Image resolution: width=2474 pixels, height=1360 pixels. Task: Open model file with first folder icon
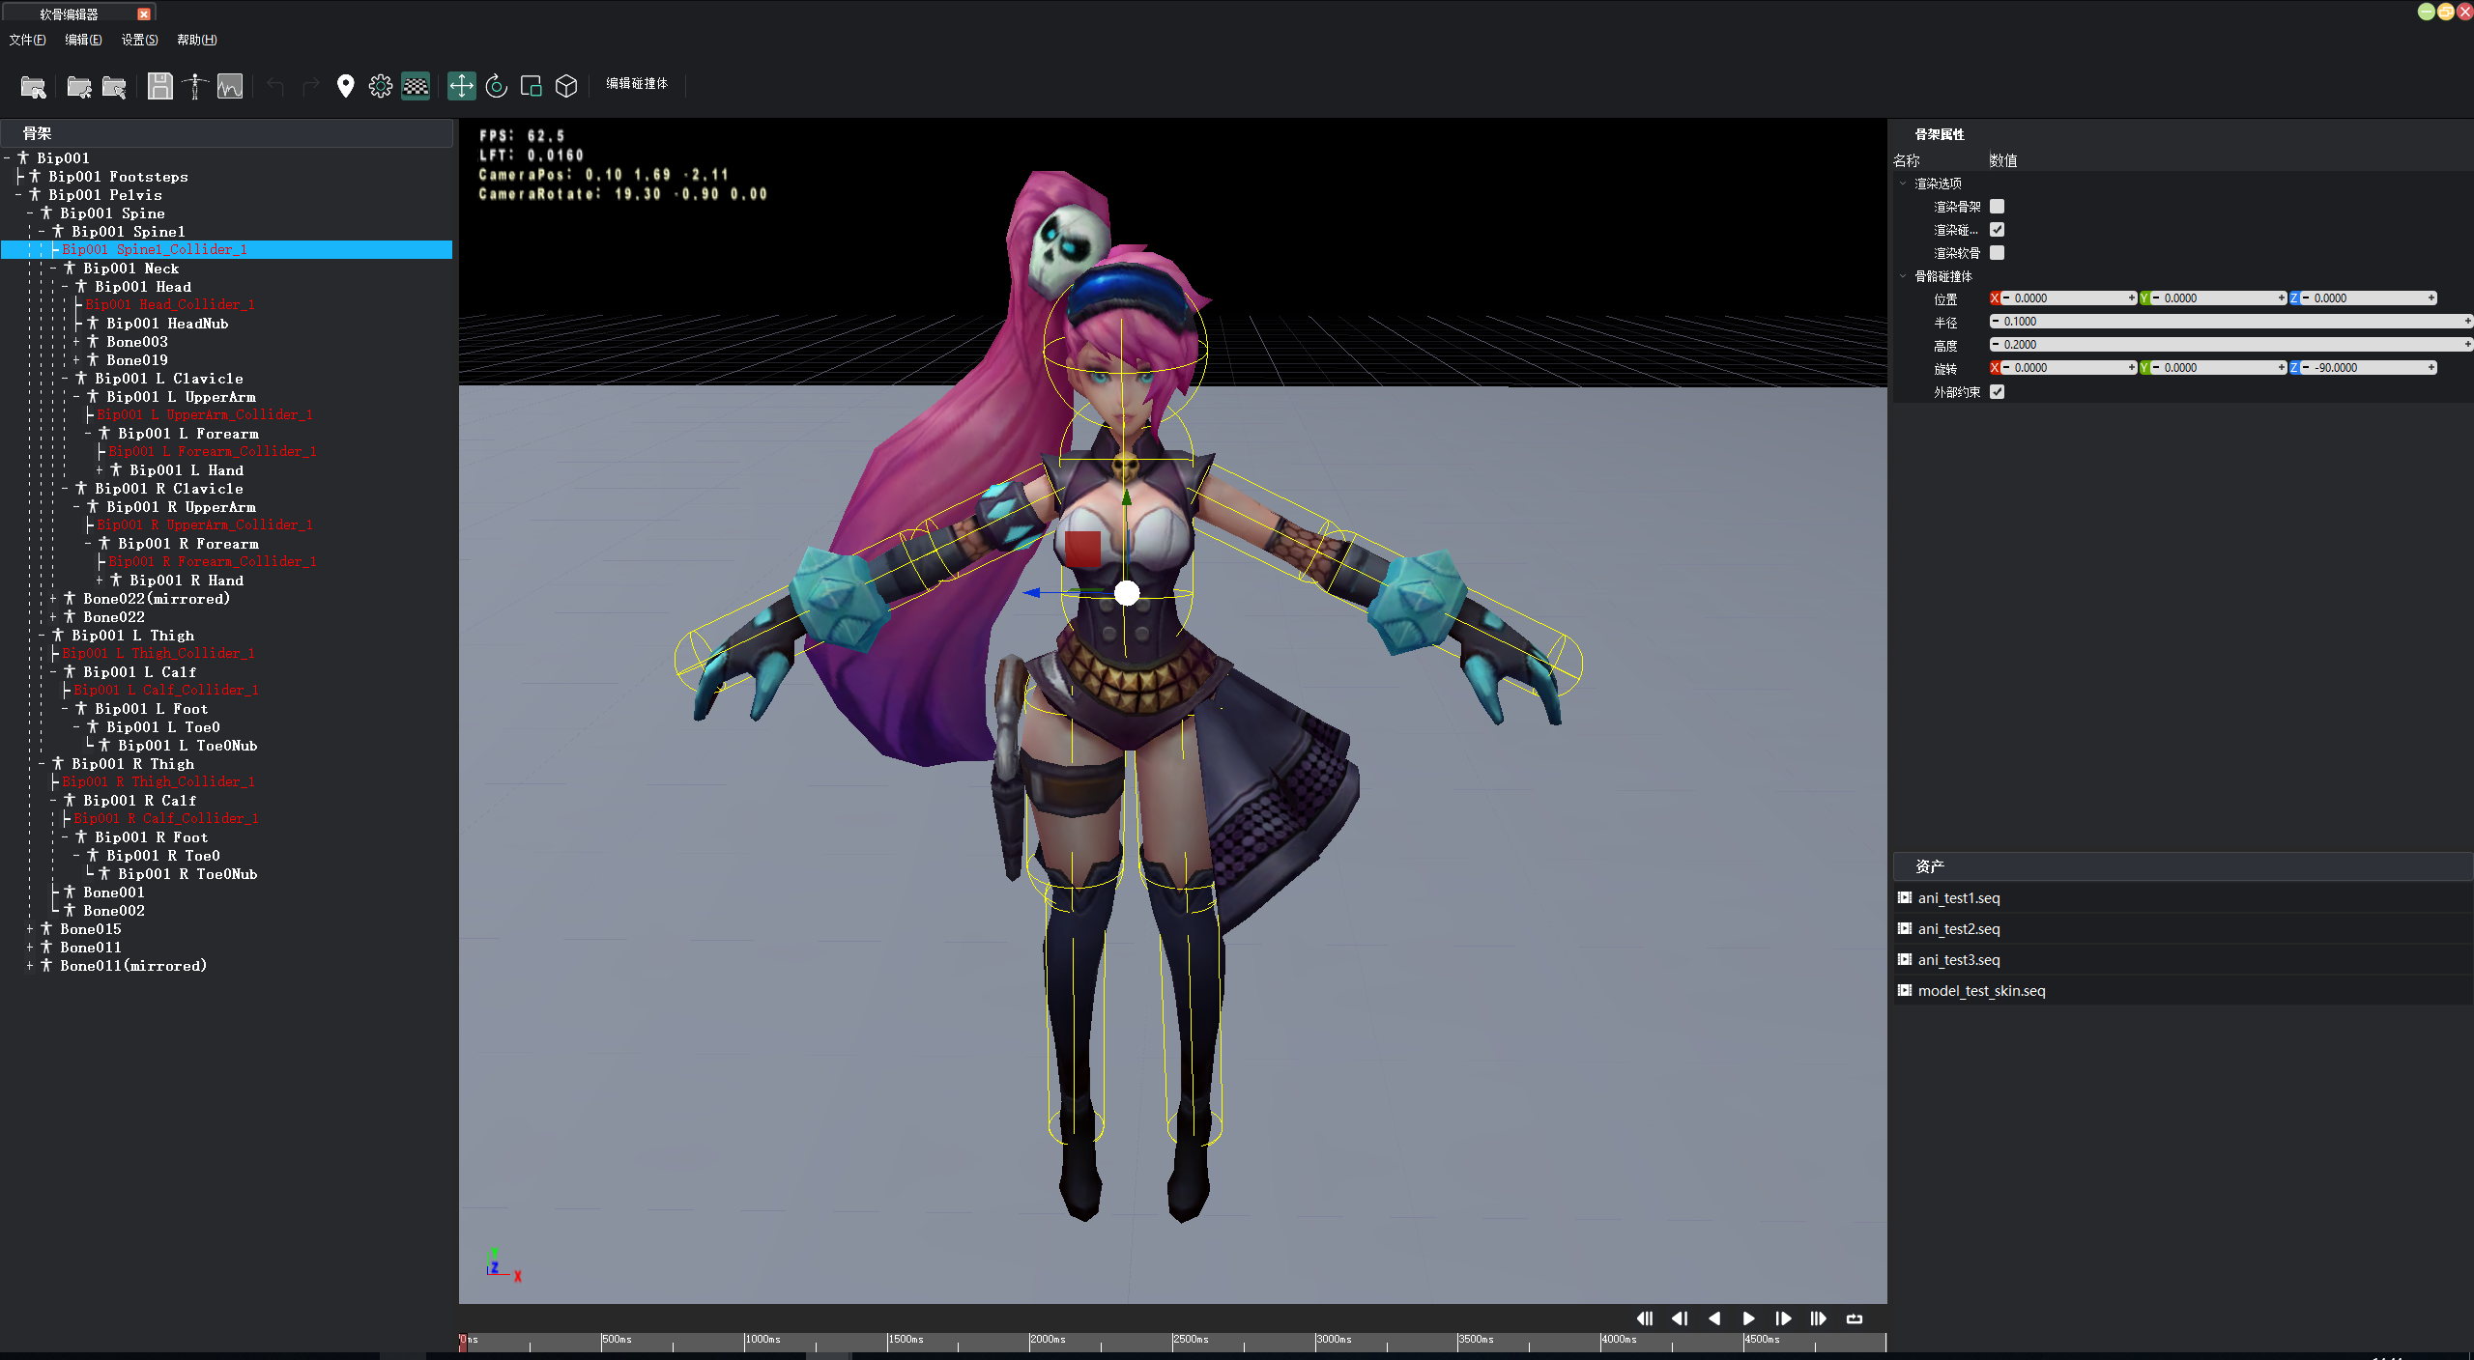point(33,87)
